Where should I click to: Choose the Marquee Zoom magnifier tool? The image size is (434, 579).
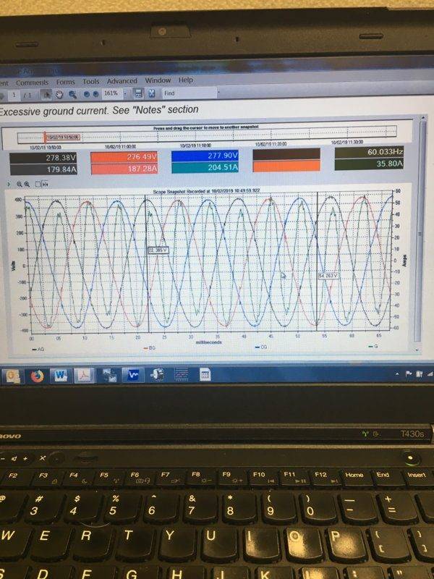pos(72,95)
